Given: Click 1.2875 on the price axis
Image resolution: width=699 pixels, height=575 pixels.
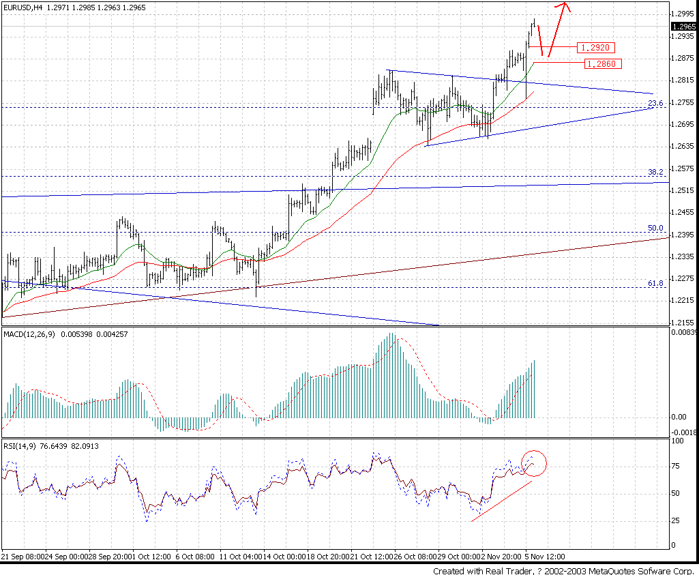Looking at the screenshot, I should (x=684, y=58).
